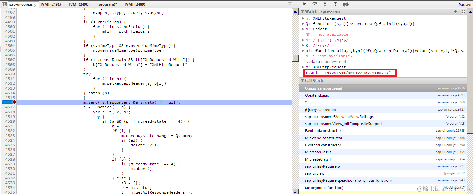
Task: Switch to the sap-ui-core.js tab
Action: 21,4
